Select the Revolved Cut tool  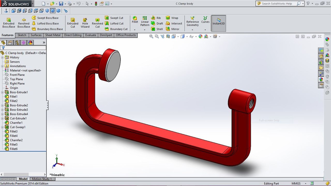[97, 23]
